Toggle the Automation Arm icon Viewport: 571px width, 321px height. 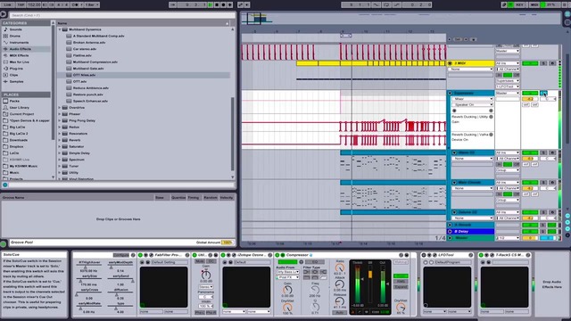click(x=240, y=4)
